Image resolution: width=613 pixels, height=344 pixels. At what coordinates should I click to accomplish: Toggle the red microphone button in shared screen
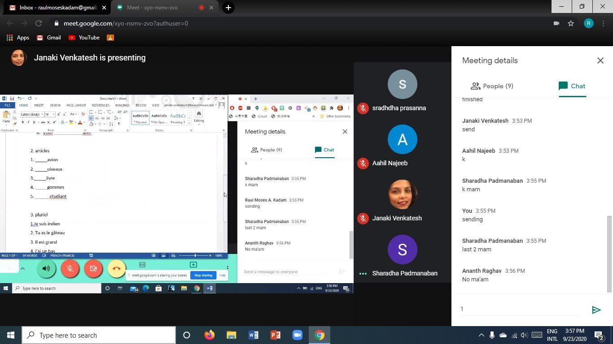pyautogui.click(x=70, y=268)
